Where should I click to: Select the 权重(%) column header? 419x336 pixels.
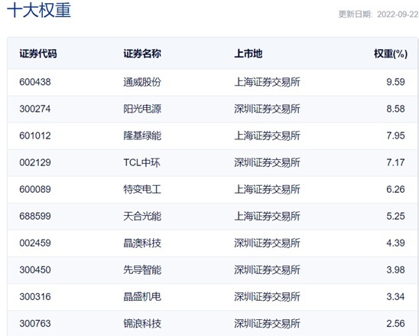(391, 54)
